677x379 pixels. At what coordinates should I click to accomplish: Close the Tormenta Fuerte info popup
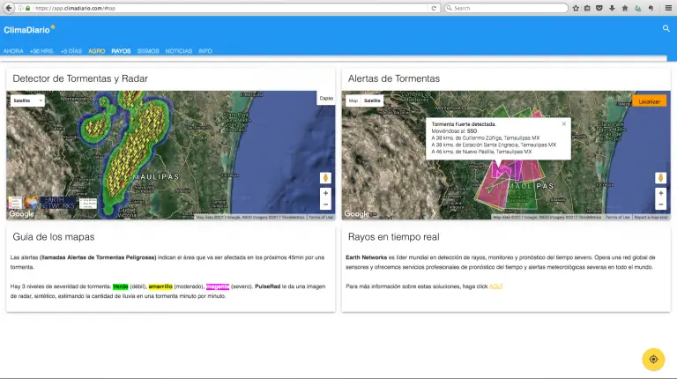[x=564, y=124]
